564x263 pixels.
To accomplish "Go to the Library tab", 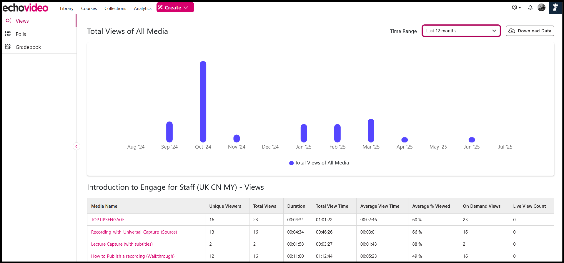I will click(66, 9).
